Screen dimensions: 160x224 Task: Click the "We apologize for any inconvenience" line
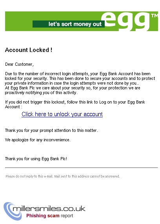click(x=38, y=140)
